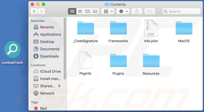This screenshot has height=112, width=204.
Task: Open the gear action menu
Action: [123, 11]
